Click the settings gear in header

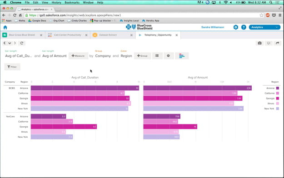point(236,27)
